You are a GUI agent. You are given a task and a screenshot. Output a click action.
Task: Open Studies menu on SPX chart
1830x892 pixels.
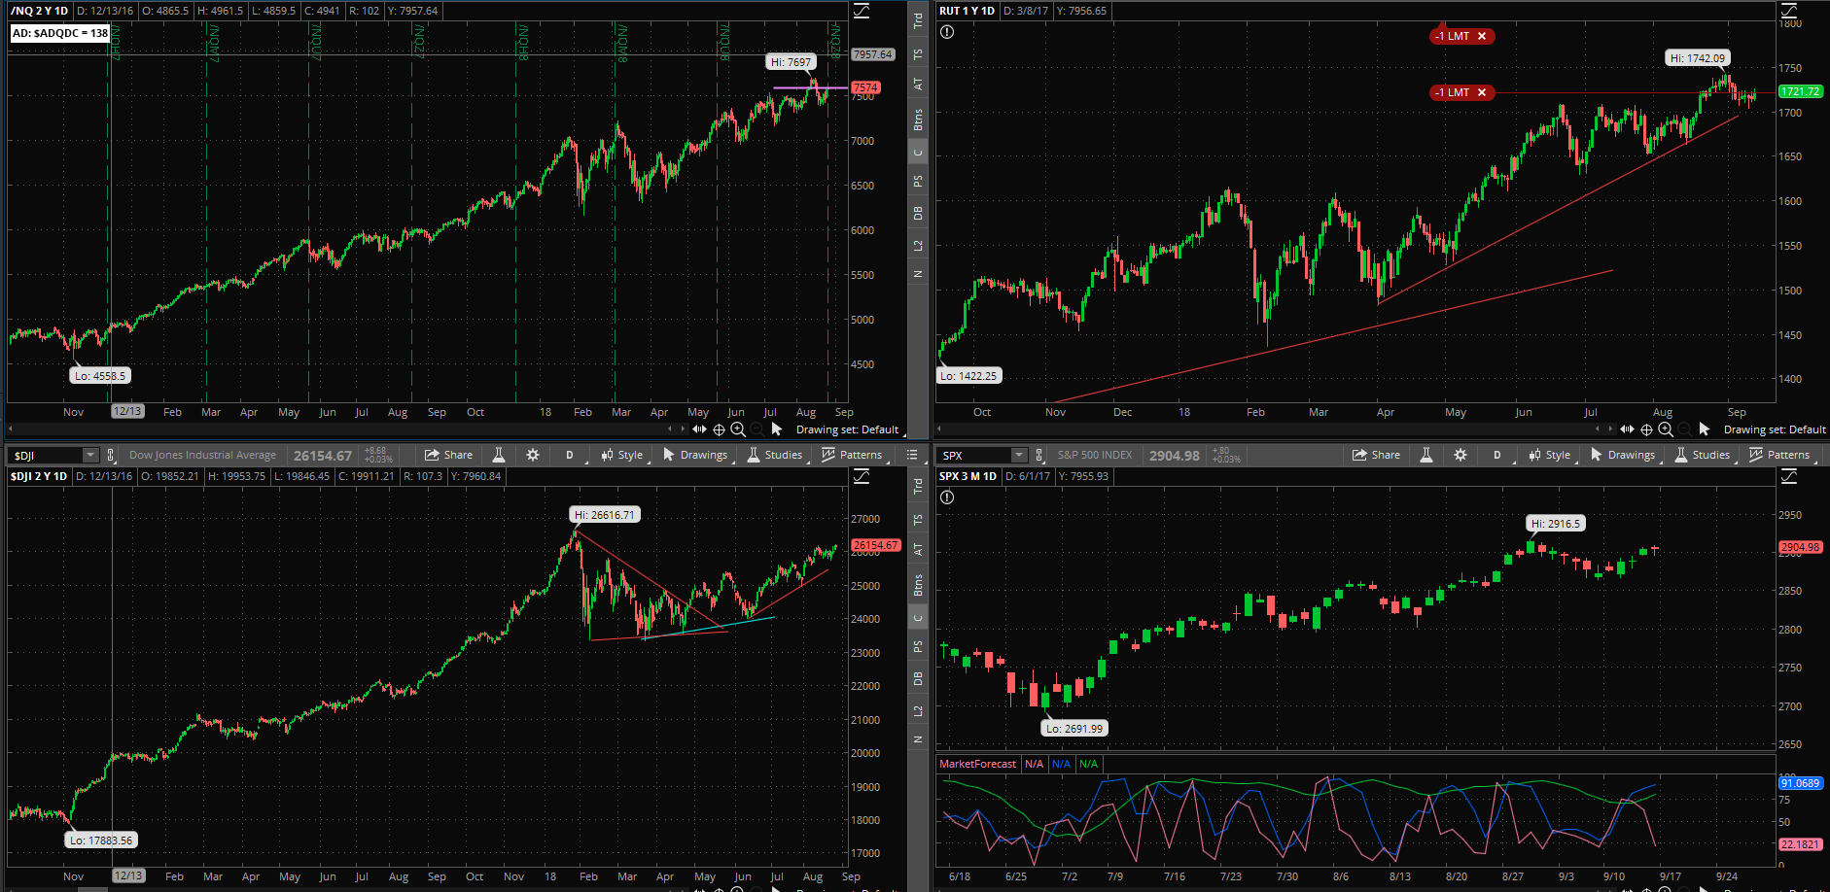[1703, 455]
